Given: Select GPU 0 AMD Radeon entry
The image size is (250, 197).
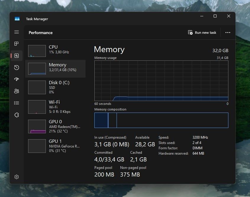Looking at the screenshot, I should click(x=56, y=126).
